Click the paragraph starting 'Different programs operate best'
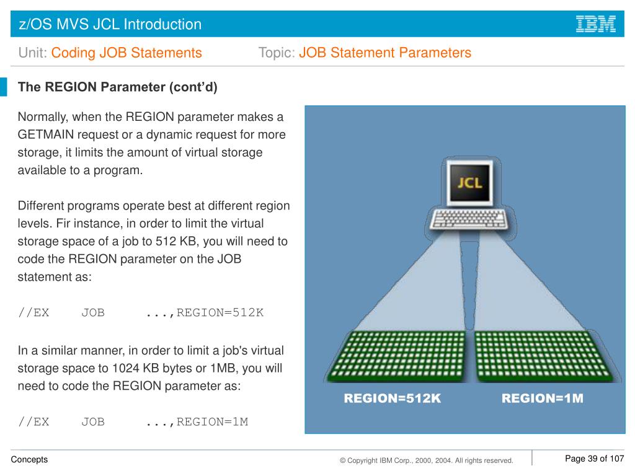Screen dimensions: 635x476 pos(154,241)
